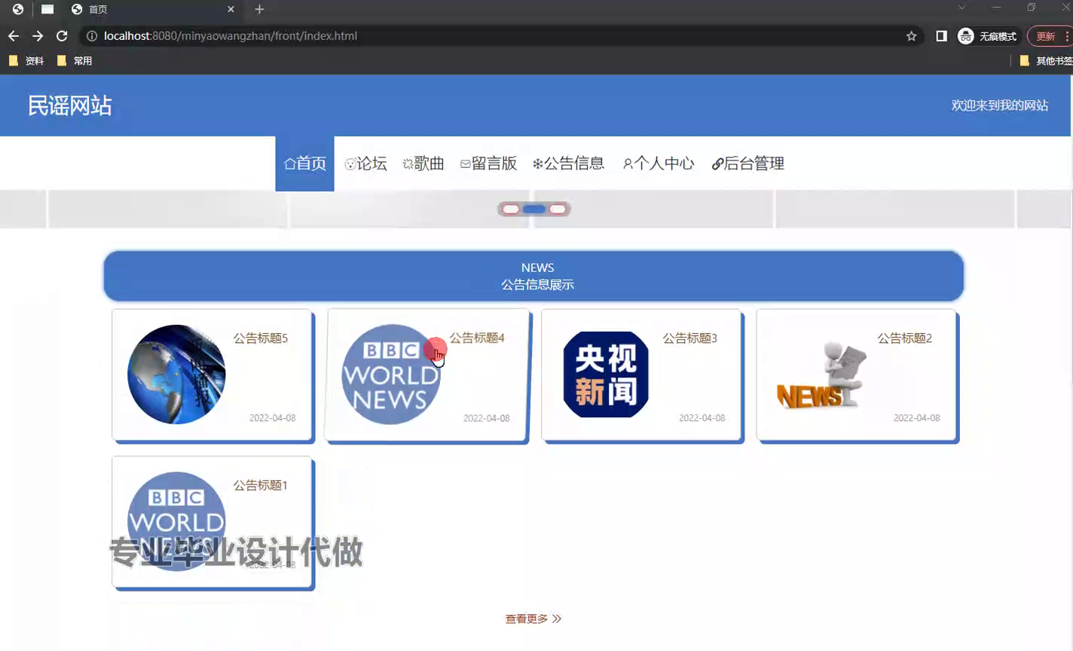This screenshot has height=651, width=1073.
Task: Open side panel icon in toolbar
Action: pyautogui.click(x=941, y=36)
